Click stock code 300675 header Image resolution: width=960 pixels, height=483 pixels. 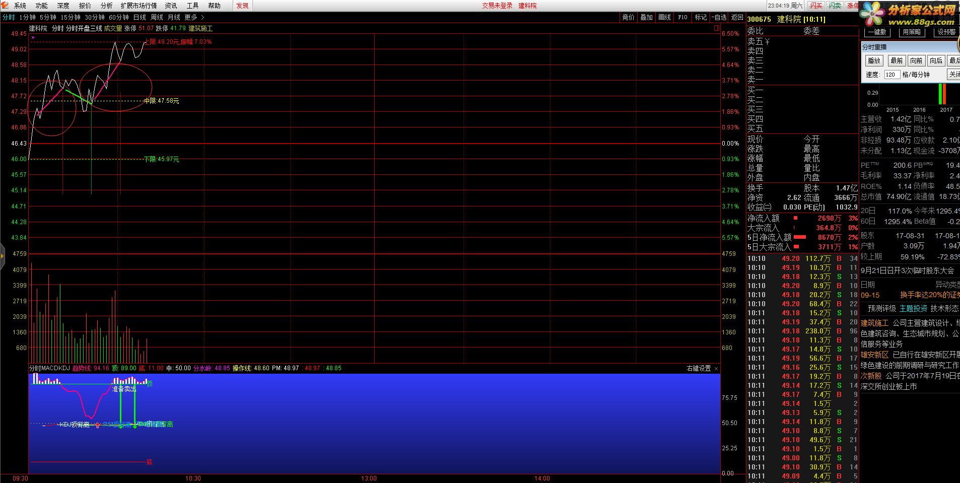point(759,19)
